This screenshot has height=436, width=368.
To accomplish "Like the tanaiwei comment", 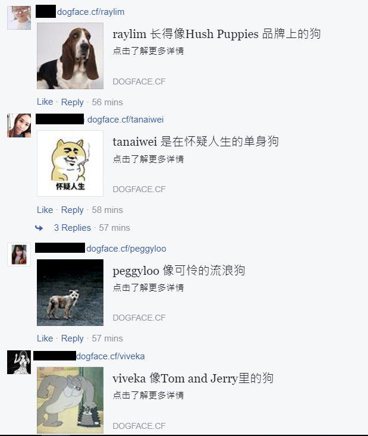I will pyautogui.click(x=45, y=209).
